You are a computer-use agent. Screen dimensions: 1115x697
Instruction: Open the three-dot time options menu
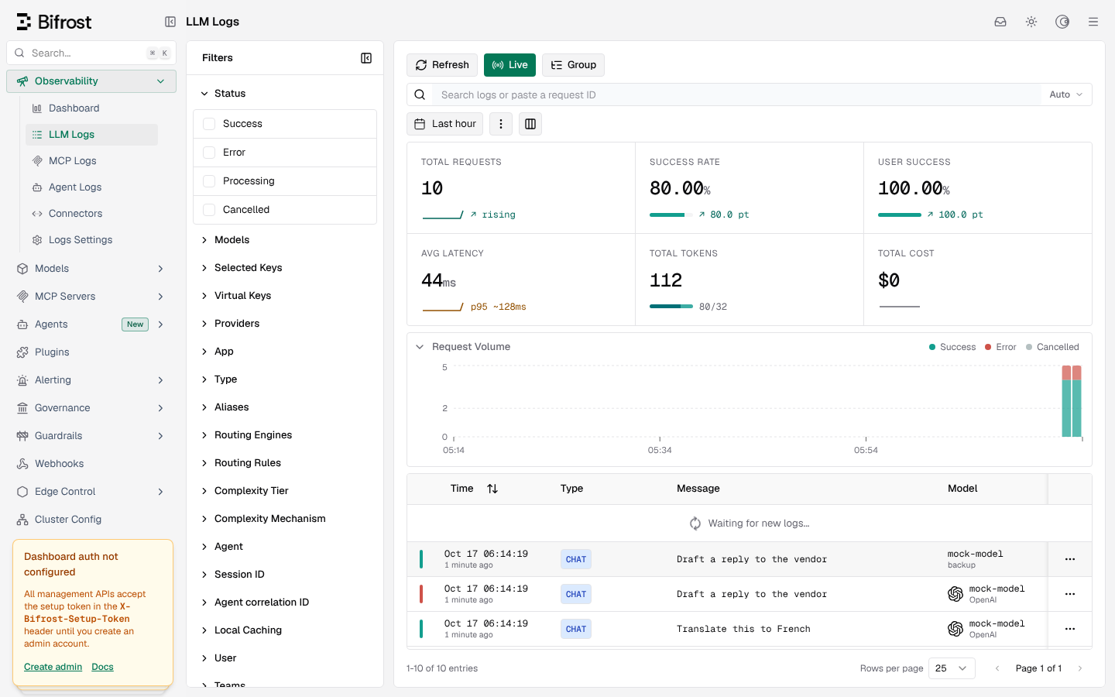501,124
